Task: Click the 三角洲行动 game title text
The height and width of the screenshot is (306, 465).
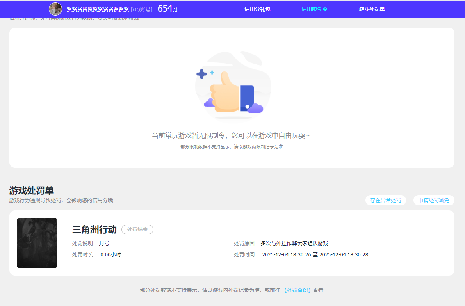Action: tap(94, 229)
